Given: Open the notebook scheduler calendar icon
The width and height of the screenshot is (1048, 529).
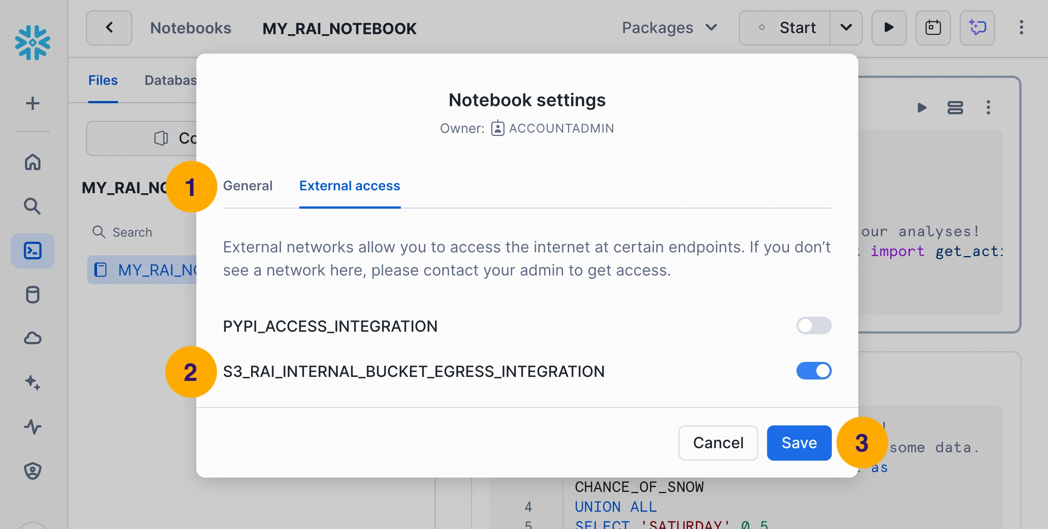Looking at the screenshot, I should 933,28.
